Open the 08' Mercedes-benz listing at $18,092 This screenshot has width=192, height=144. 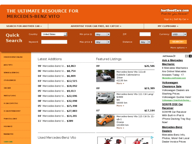coord(57,86)
